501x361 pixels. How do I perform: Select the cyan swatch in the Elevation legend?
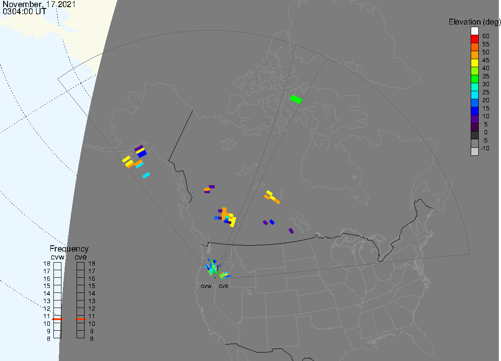coord(475,95)
